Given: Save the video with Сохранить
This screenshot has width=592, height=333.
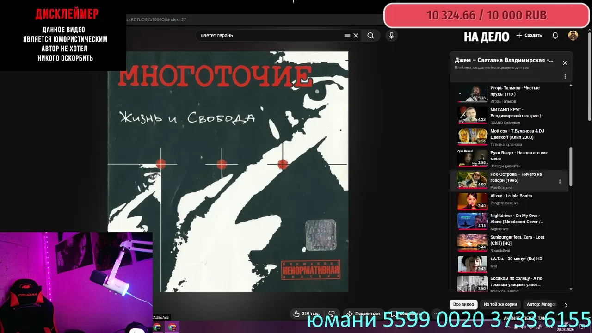Looking at the screenshot, I should 406,314.
